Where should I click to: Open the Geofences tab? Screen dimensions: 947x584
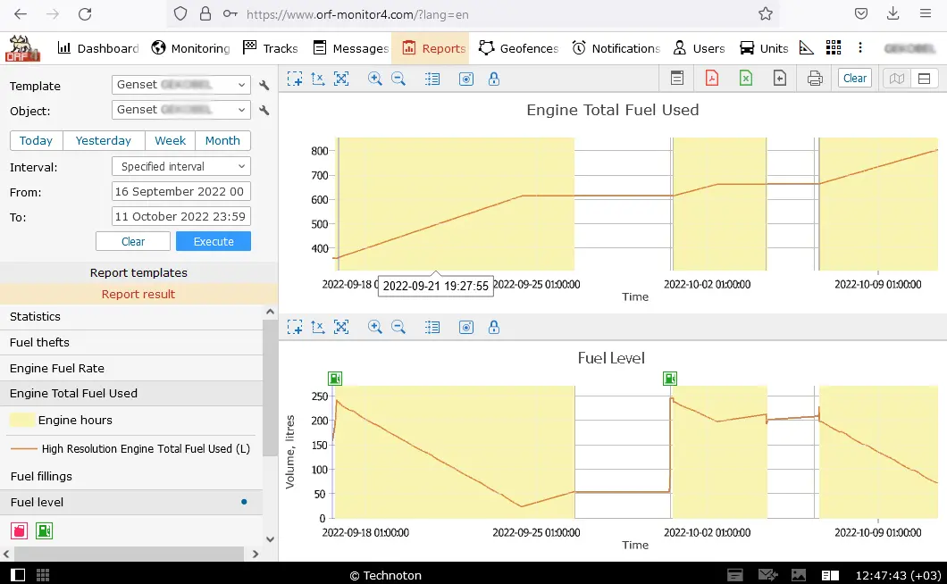point(519,48)
